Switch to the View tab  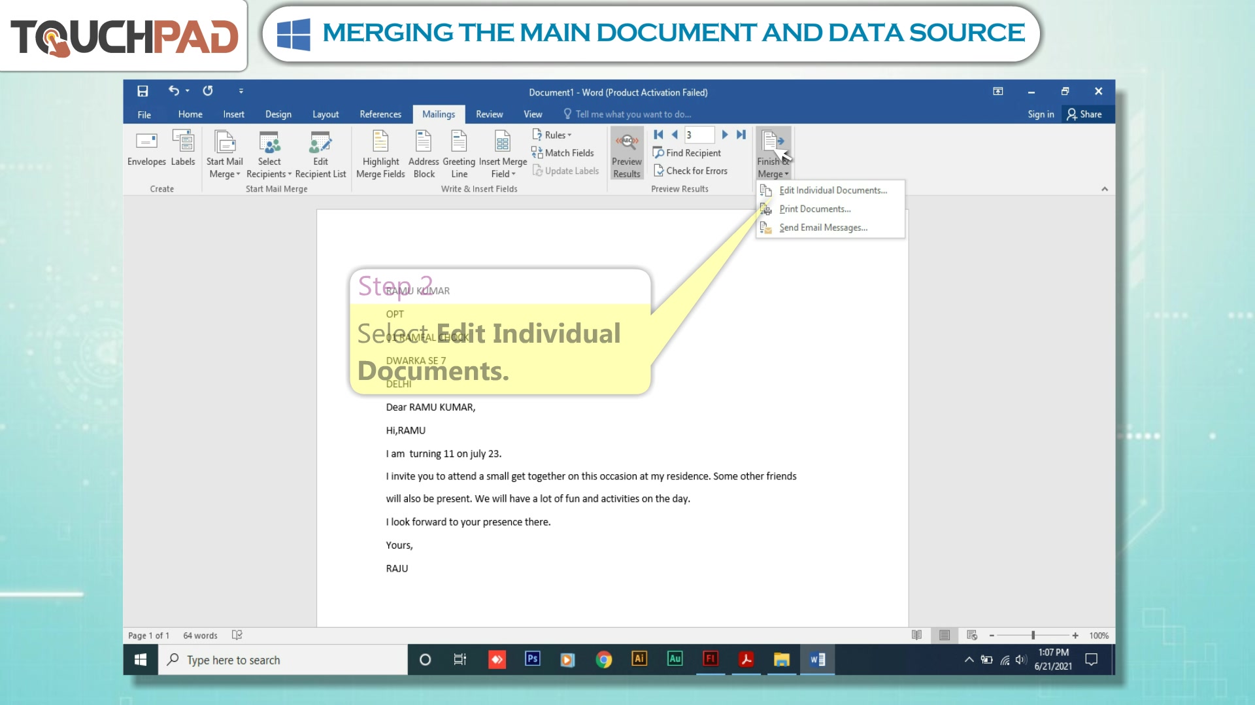533,114
